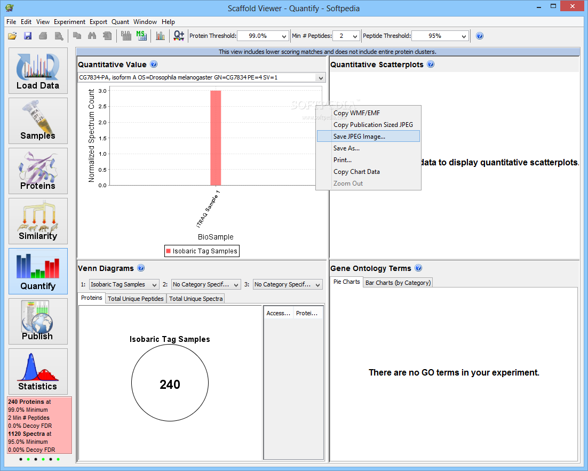Click the BIO samples table toolbar icon
This screenshot has height=471, width=588.
126,36
